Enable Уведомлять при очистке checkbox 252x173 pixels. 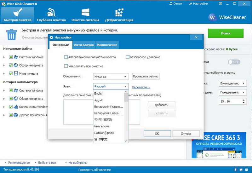[66, 66]
